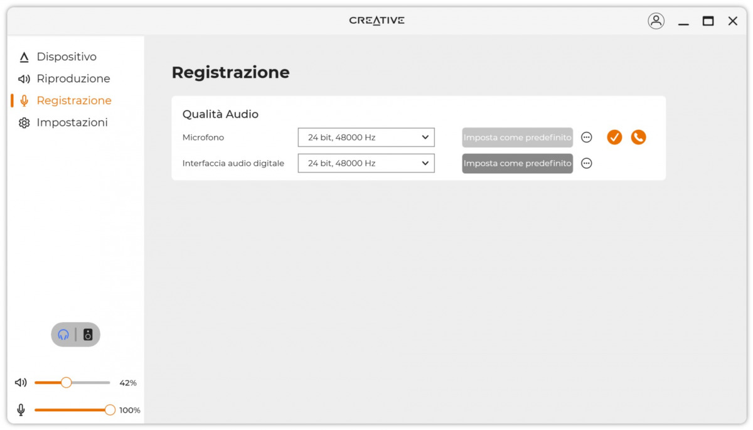
Task: Open more options for Microfono
Action: pyautogui.click(x=587, y=137)
